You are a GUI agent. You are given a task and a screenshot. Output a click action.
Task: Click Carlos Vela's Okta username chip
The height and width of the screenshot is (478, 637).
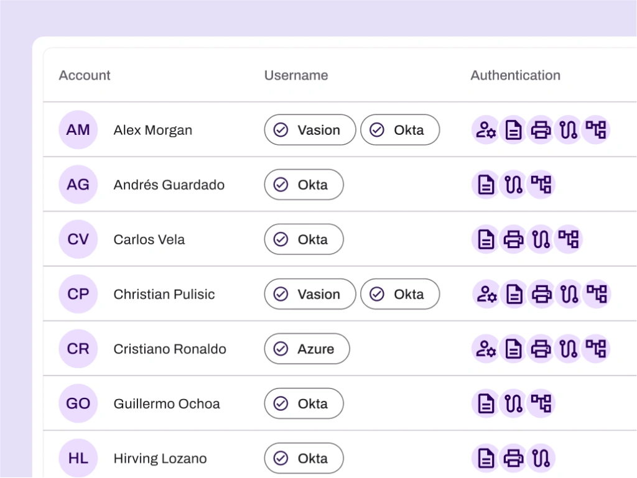[x=304, y=239]
